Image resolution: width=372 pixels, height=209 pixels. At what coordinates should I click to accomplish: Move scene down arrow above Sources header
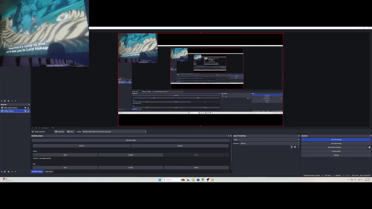pyautogui.click(x=15, y=101)
